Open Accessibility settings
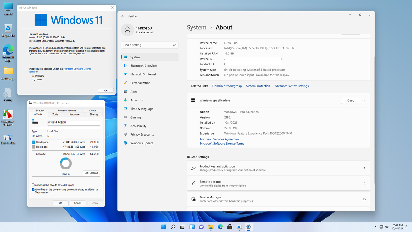This screenshot has width=412, height=232. pos(150,126)
